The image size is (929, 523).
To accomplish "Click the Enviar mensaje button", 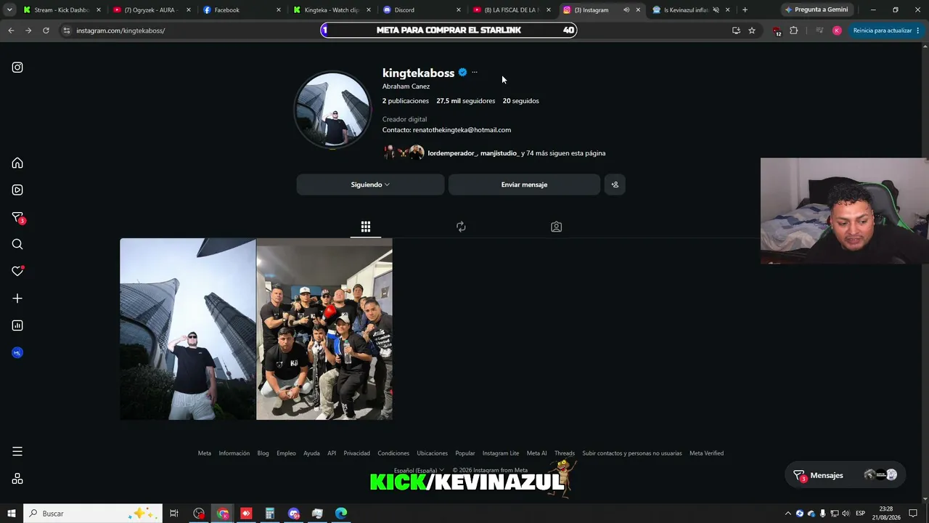I will (x=524, y=185).
